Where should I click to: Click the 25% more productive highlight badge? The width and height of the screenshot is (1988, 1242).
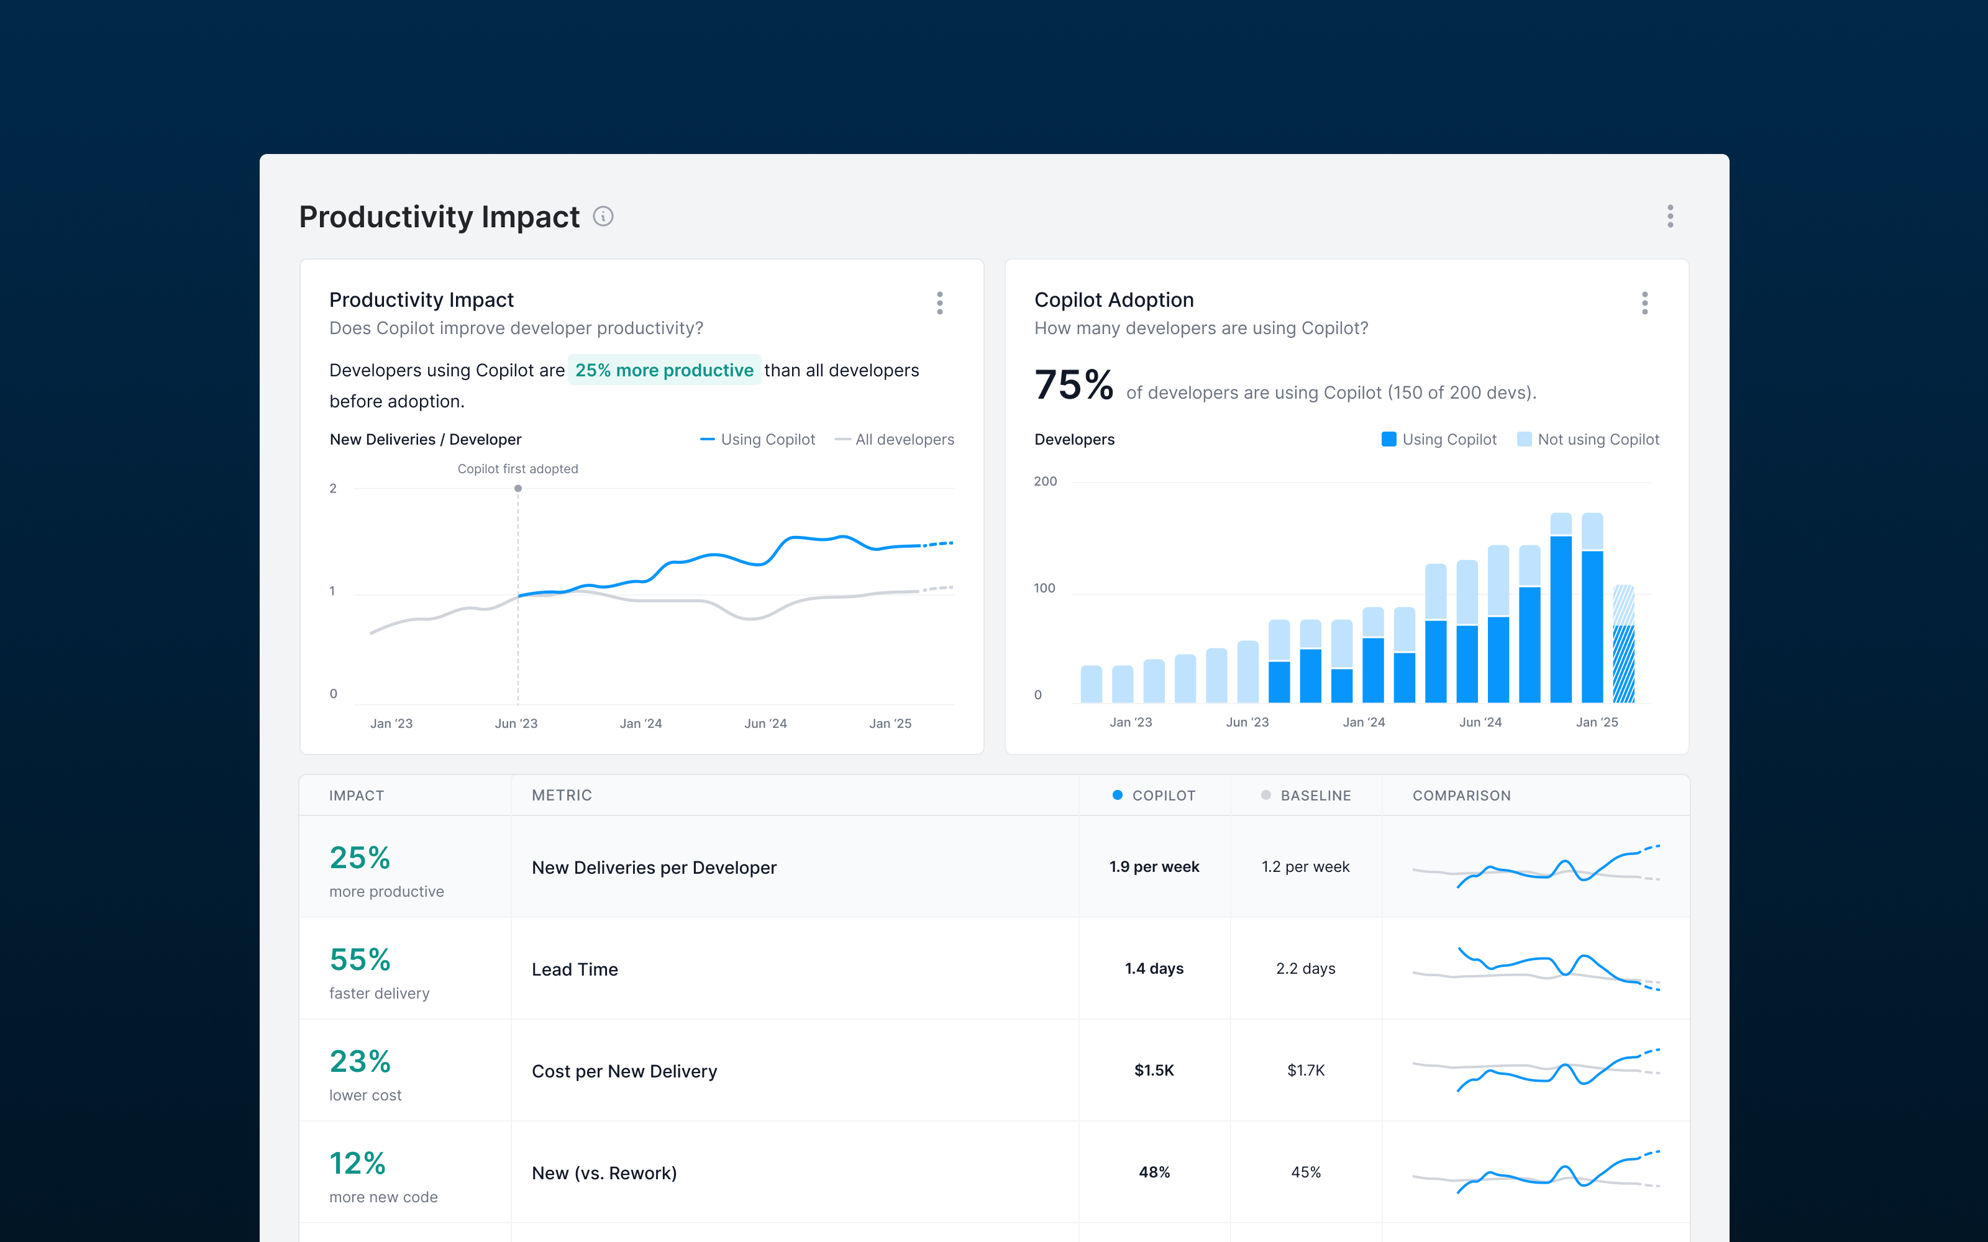pyautogui.click(x=663, y=371)
